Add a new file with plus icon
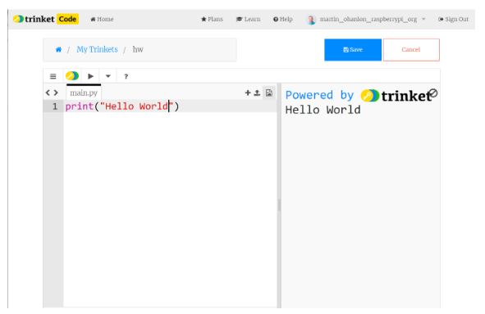This screenshot has height=314, width=485. point(248,93)
